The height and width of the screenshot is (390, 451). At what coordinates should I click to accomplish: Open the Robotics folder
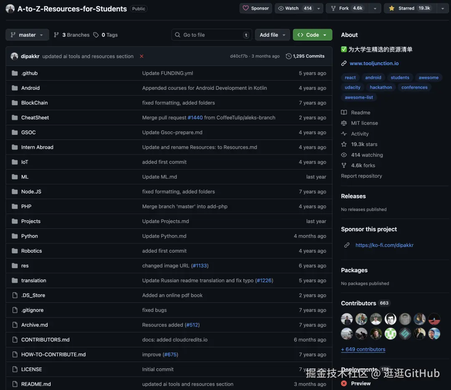(32, 251)
